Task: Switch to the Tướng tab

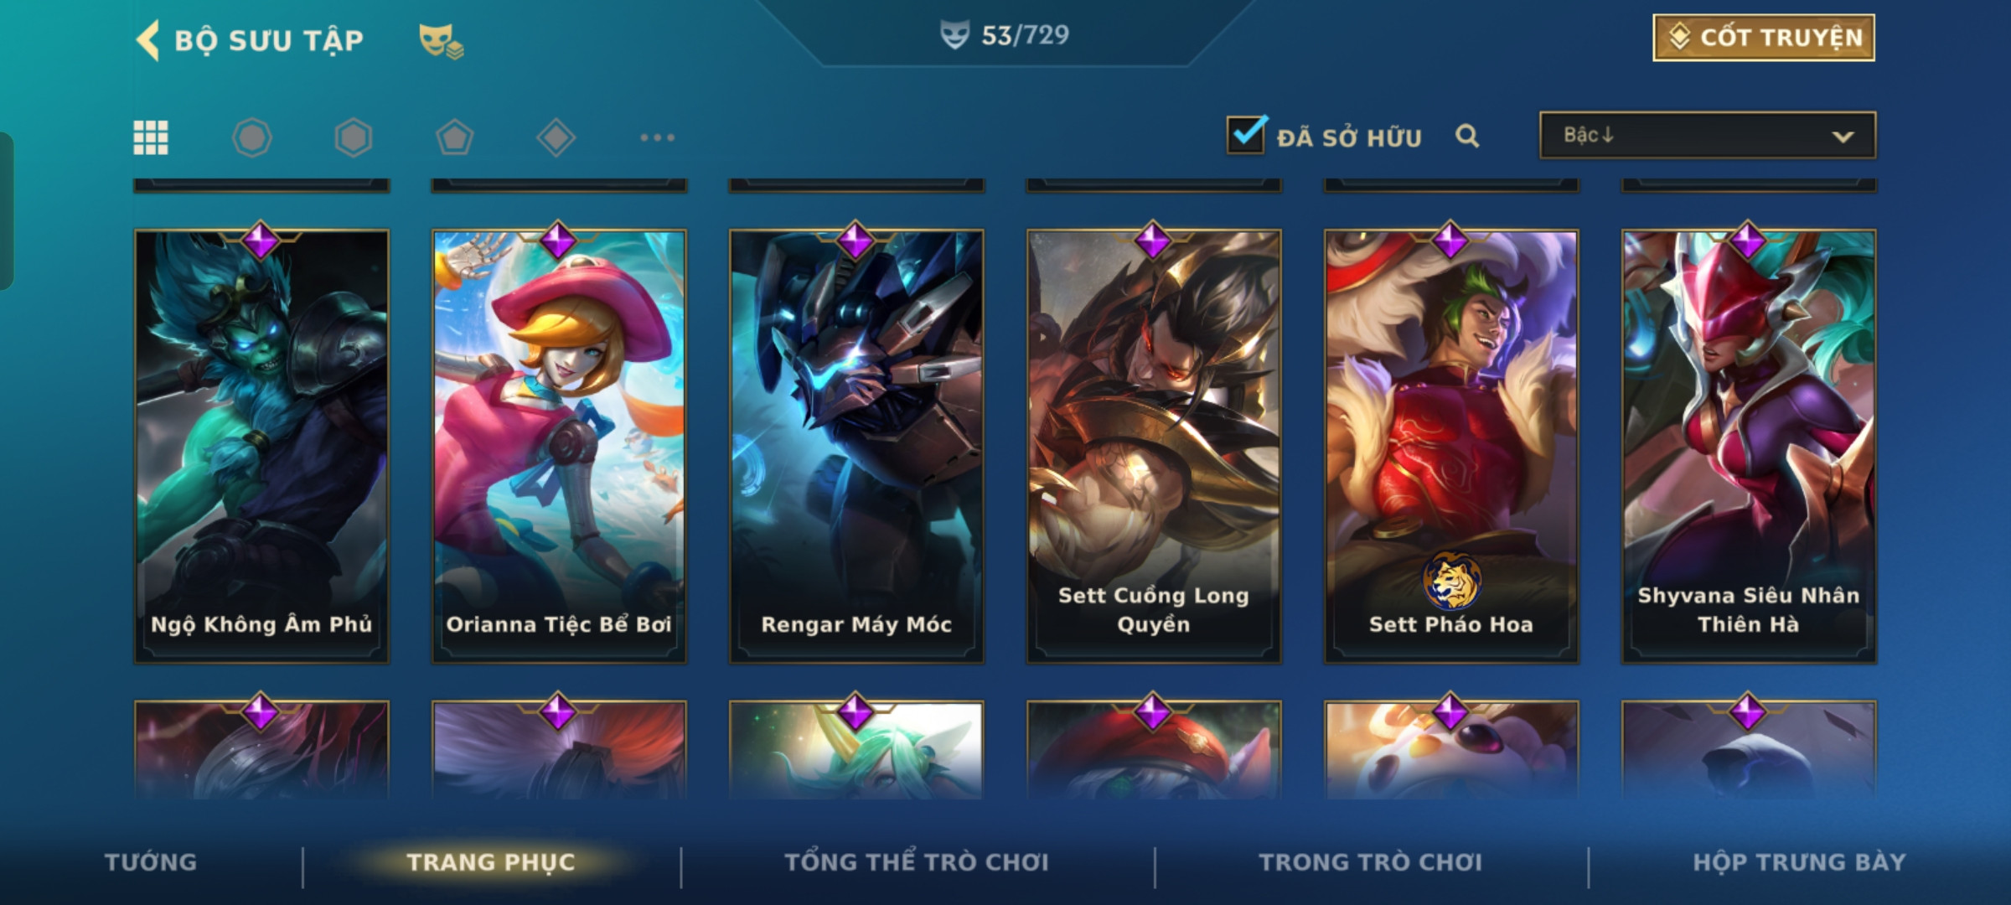Action: tap(151, 862)
